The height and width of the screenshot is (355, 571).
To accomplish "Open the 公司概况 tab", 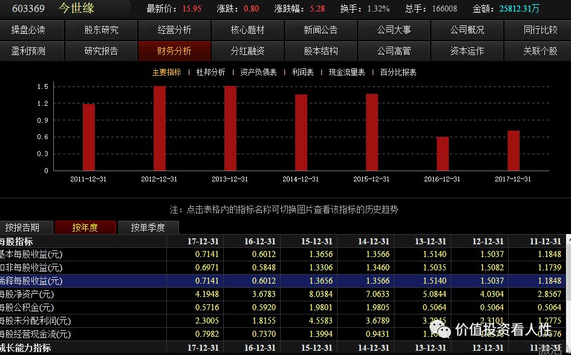I will tap(467, 30).
